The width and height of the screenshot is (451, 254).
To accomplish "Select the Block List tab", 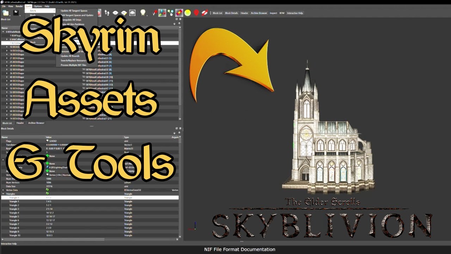I will tap(7, 123).
